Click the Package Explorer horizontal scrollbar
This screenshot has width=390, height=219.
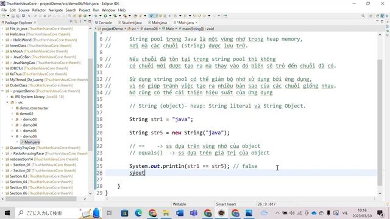(x=41, y=199)
